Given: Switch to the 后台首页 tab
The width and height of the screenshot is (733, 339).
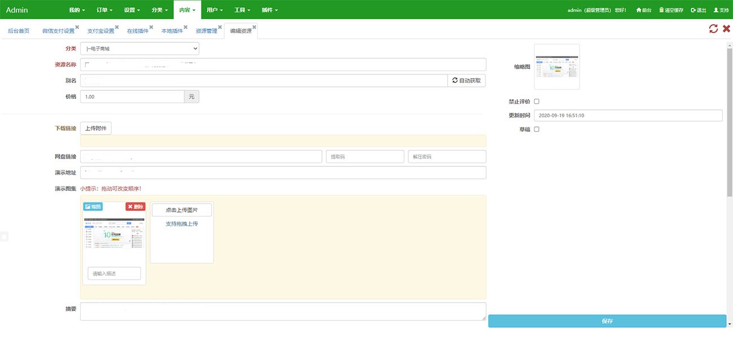Looking at the screenshot, I should click(19, 31).
